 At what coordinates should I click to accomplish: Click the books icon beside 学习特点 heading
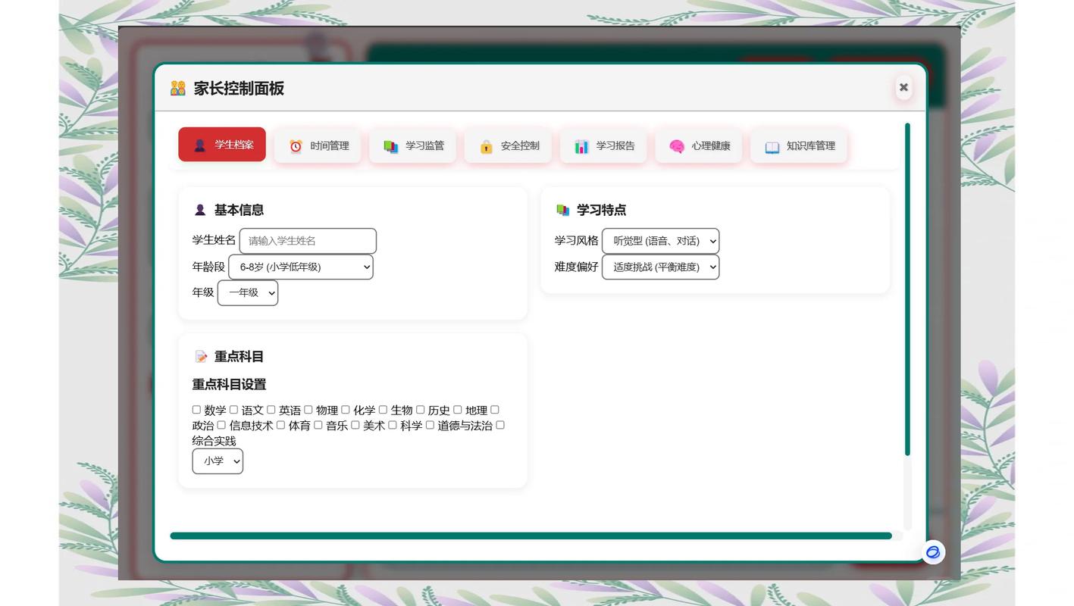pyautogui.click(x=562, y=210)
